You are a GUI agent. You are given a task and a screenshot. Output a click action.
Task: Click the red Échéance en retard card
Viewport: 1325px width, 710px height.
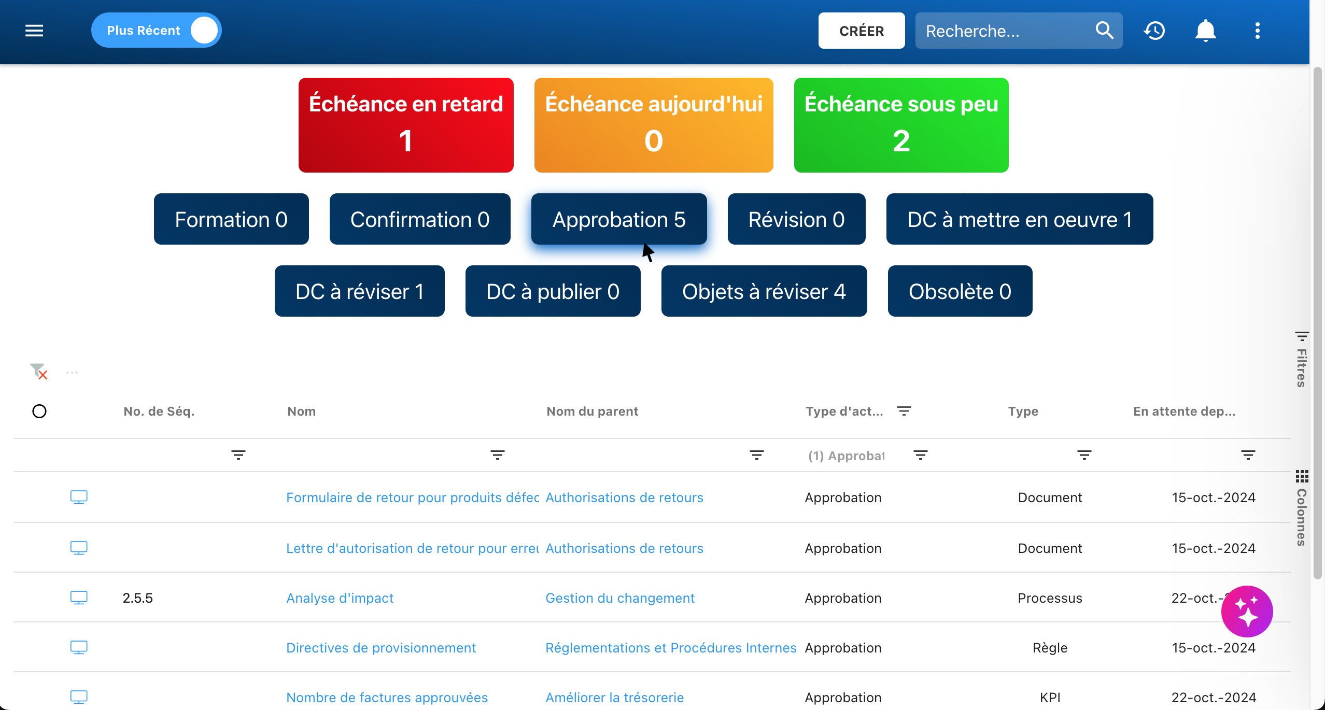406,125
